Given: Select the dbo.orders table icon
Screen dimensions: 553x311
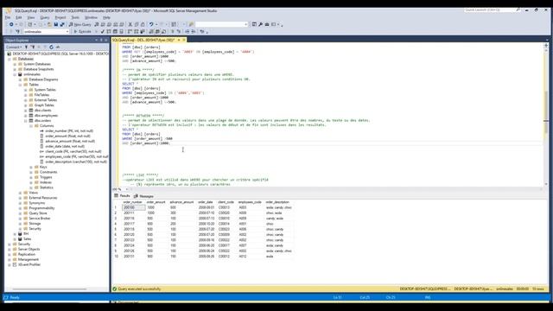Looking at the screenshot, I should click(31, 121).
